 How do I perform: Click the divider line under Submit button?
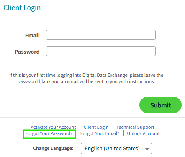coord(92,117)
